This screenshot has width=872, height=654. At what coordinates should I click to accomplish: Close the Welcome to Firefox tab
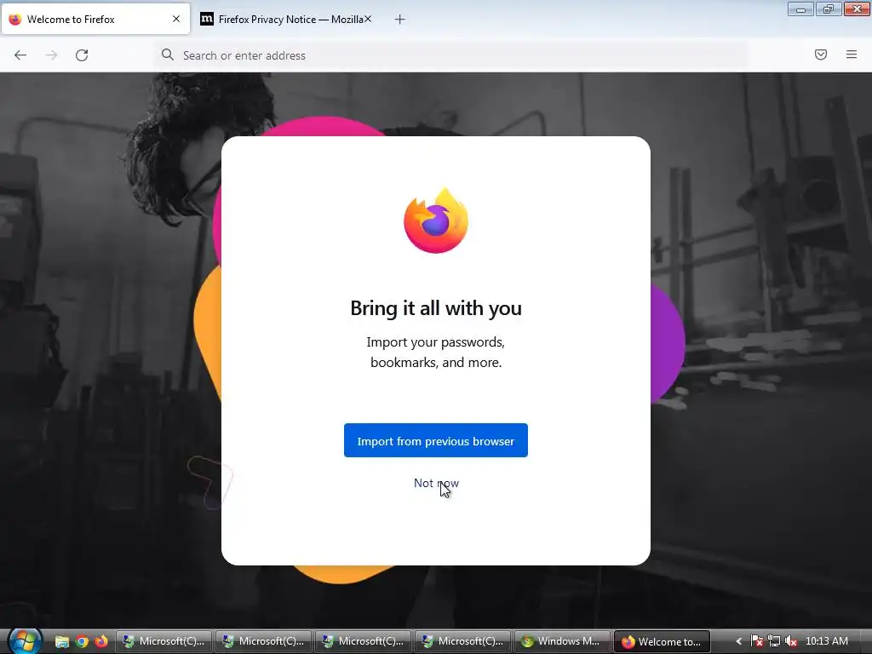point(176,19)
